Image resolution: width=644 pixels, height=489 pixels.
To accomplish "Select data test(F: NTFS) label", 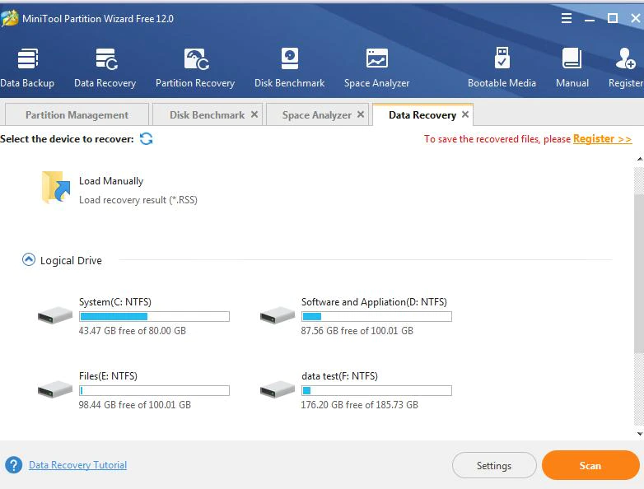I will [x=339, y=375].
